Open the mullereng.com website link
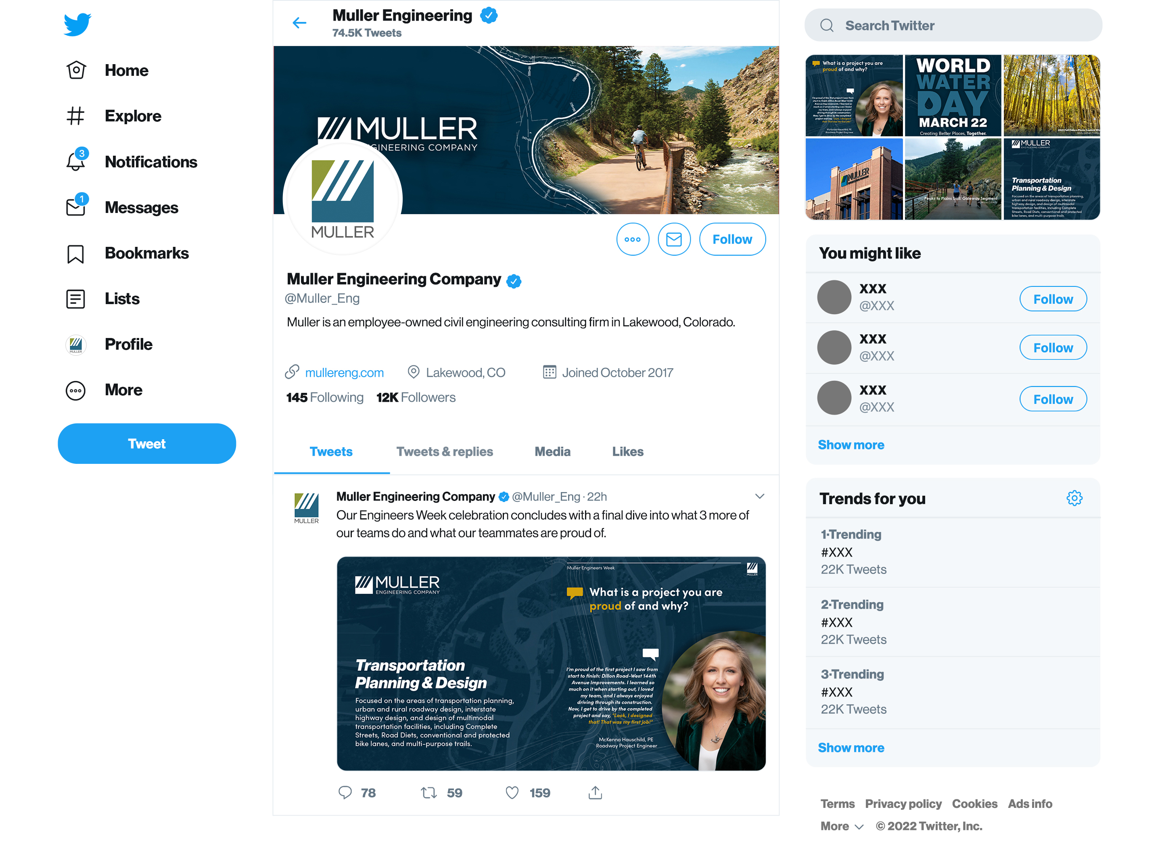This screenshot has height=847, width=1162. (344, 372)
